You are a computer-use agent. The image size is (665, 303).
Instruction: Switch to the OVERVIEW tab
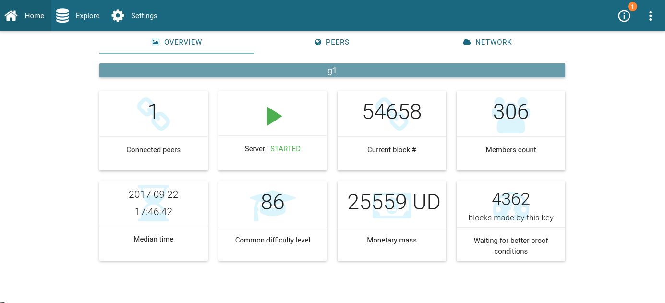177,42
